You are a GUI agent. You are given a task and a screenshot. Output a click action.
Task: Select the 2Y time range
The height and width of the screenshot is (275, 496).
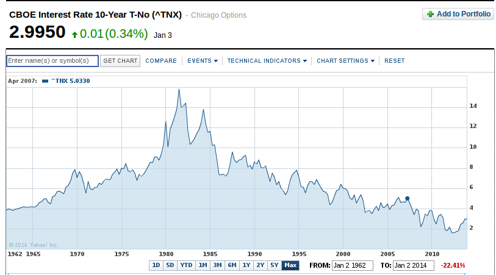click(x=261, y=265)
